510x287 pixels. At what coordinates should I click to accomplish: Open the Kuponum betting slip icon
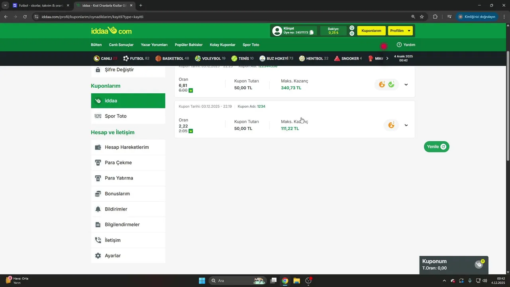479,264
